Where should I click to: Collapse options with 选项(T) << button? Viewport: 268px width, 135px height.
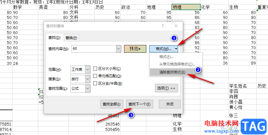click(166, 88)
